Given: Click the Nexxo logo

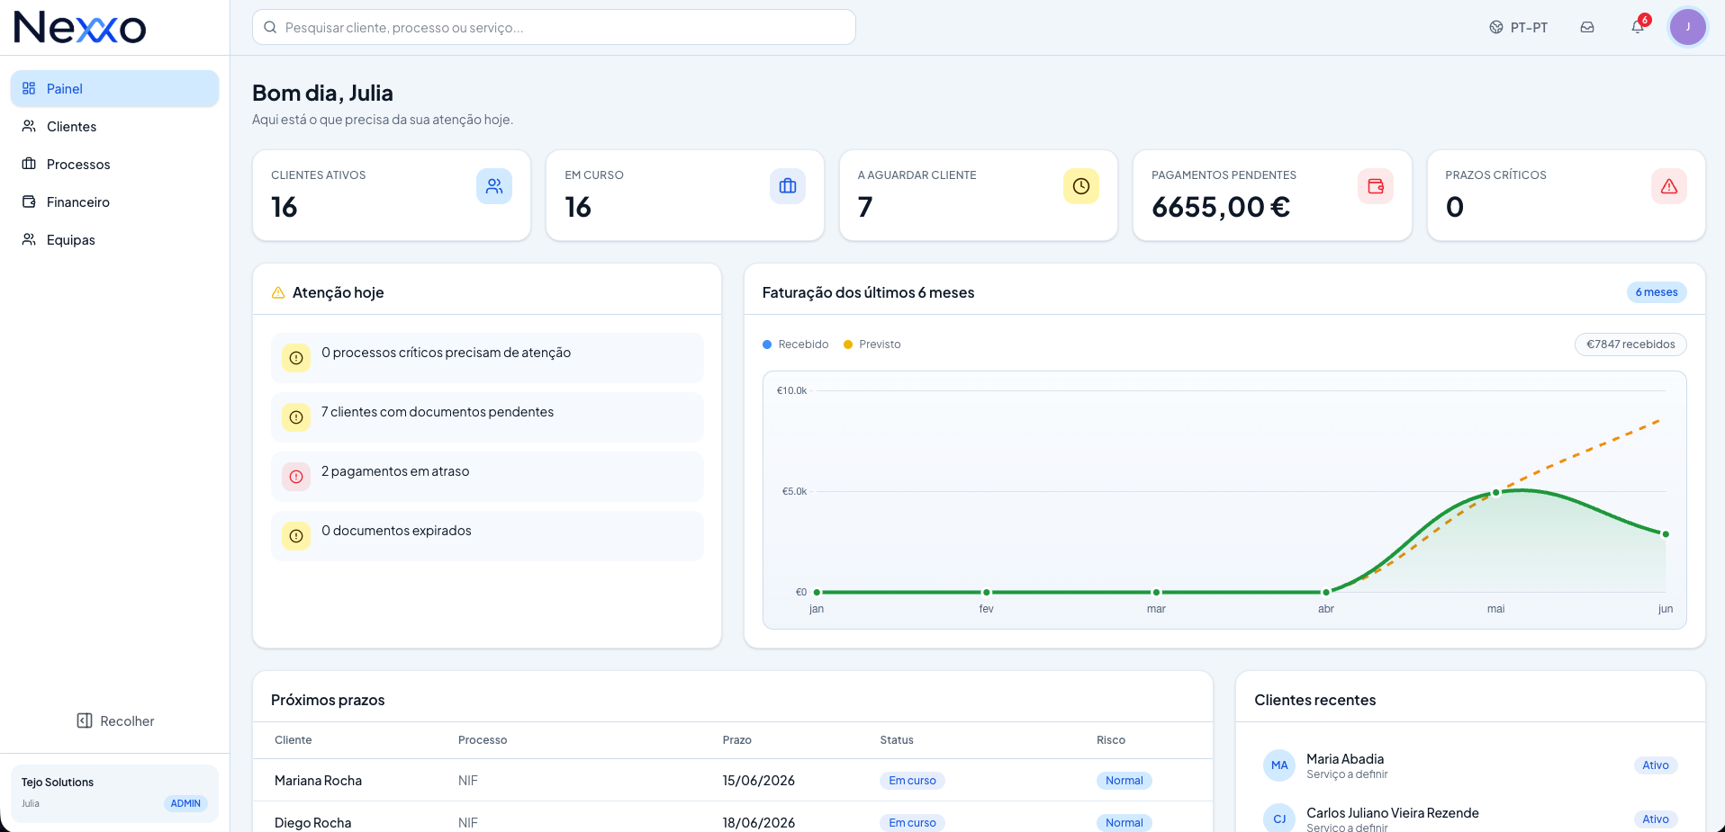Looking at the screenshot, I should pyautogui.click(x=79, y=27).
